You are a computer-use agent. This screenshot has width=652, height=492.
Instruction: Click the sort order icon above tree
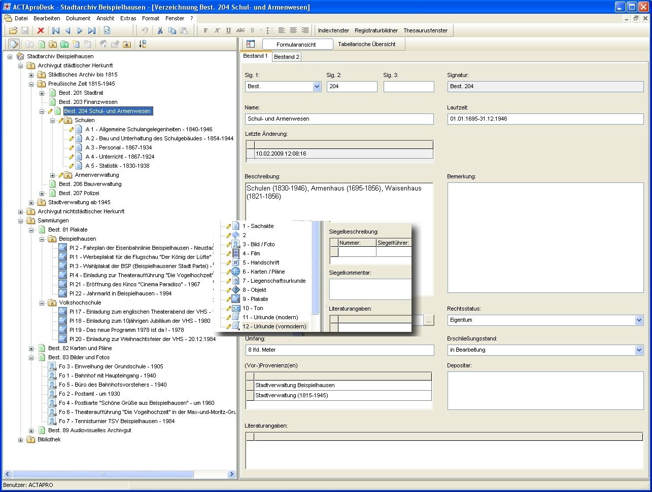142,44
